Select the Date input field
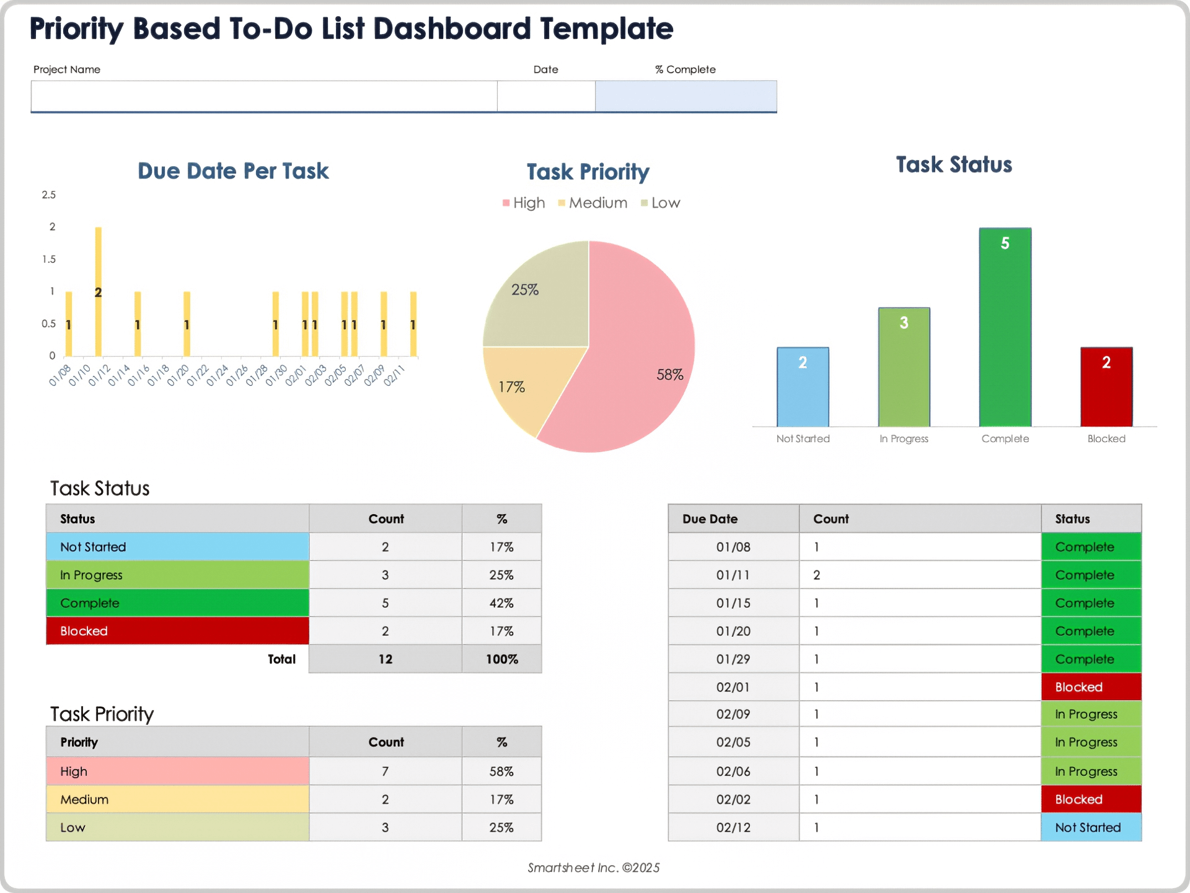 (x=545, y=96)
